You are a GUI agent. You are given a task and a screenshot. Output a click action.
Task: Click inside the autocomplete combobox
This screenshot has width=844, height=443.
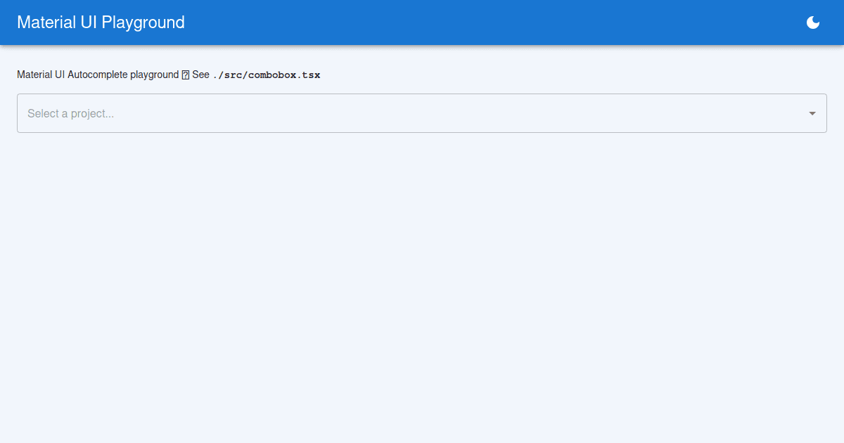click(281, 113)
